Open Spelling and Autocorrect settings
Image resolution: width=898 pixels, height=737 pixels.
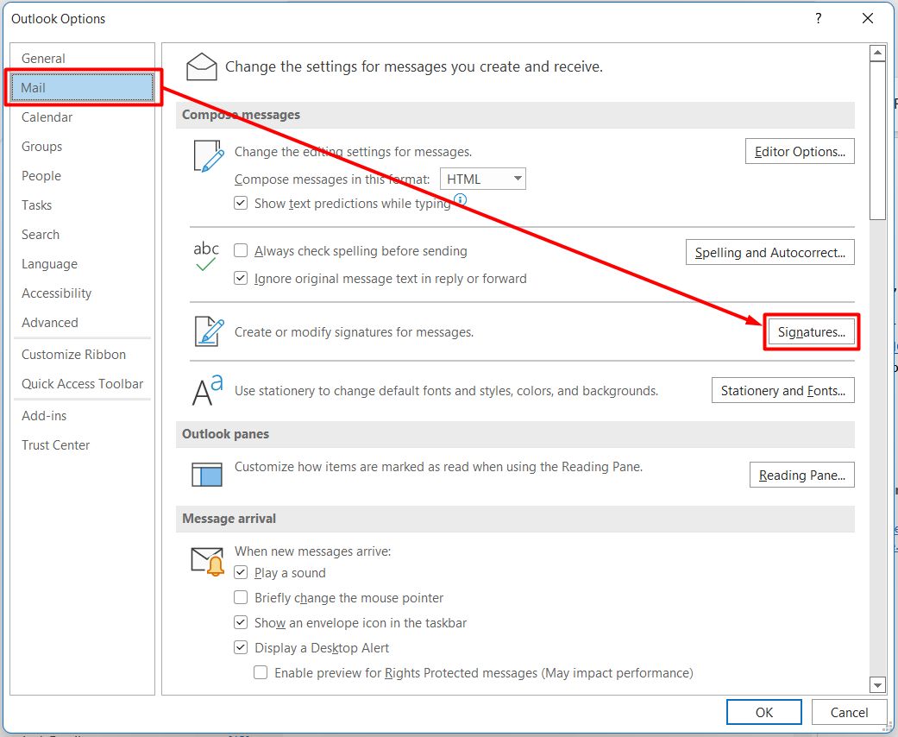(769, 252)
